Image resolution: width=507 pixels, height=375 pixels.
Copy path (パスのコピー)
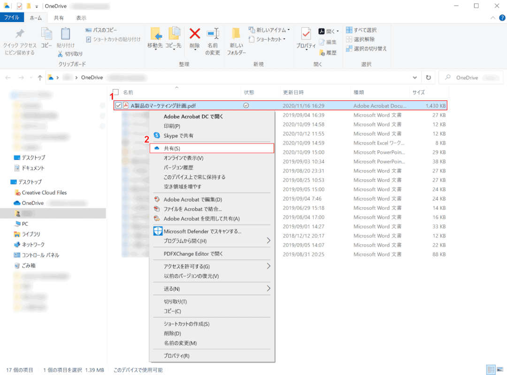[x=101, y=30]
